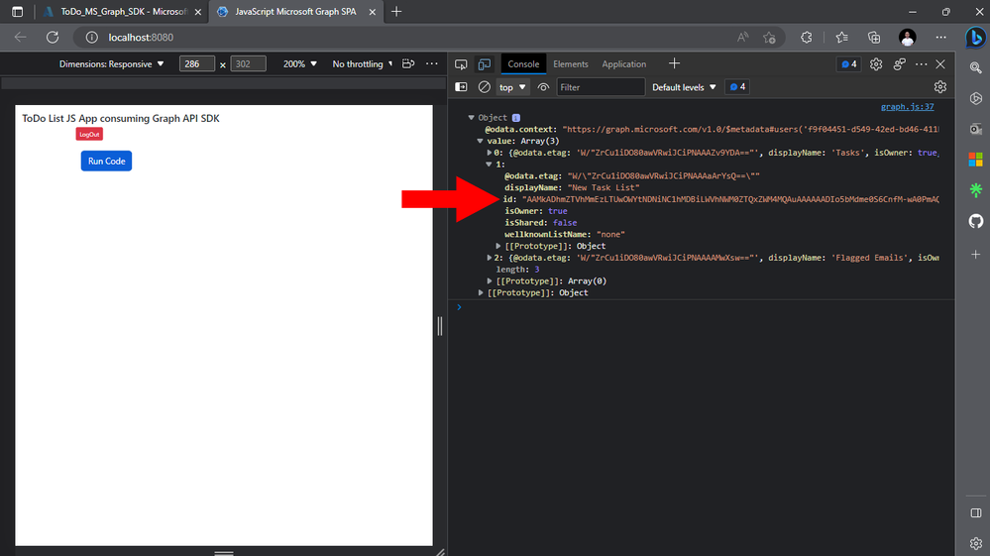
Task: Open sidebar Search icon
Action: click(975, 67)
